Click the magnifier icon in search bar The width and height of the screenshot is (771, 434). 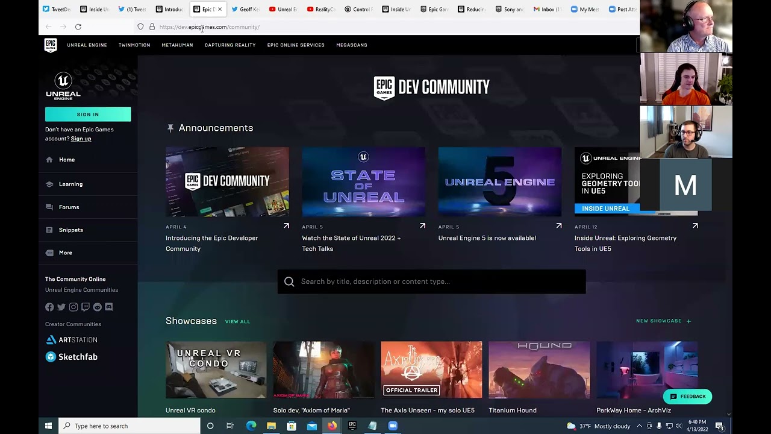pyautogui.click(x=289, y=281)
